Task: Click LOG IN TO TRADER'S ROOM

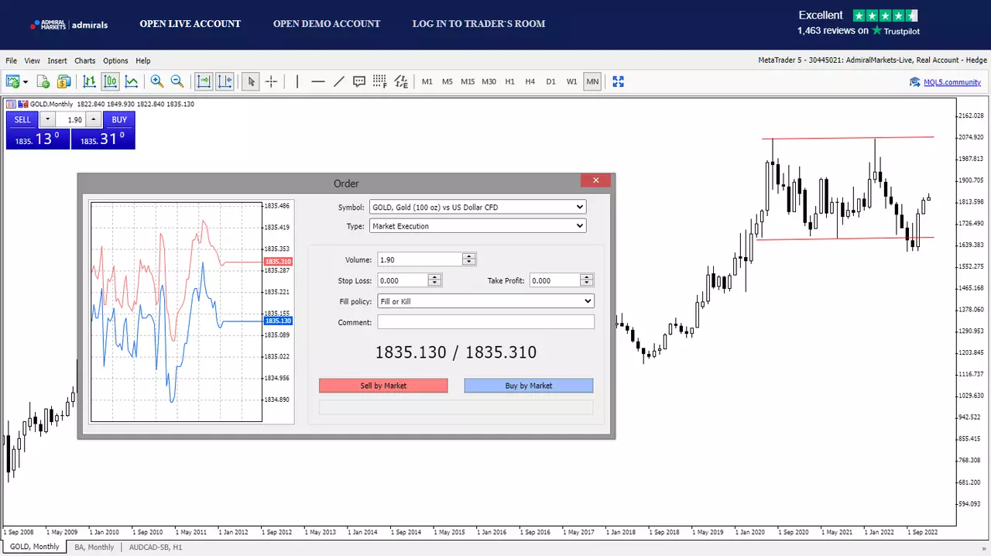Action: coord(478,24)
